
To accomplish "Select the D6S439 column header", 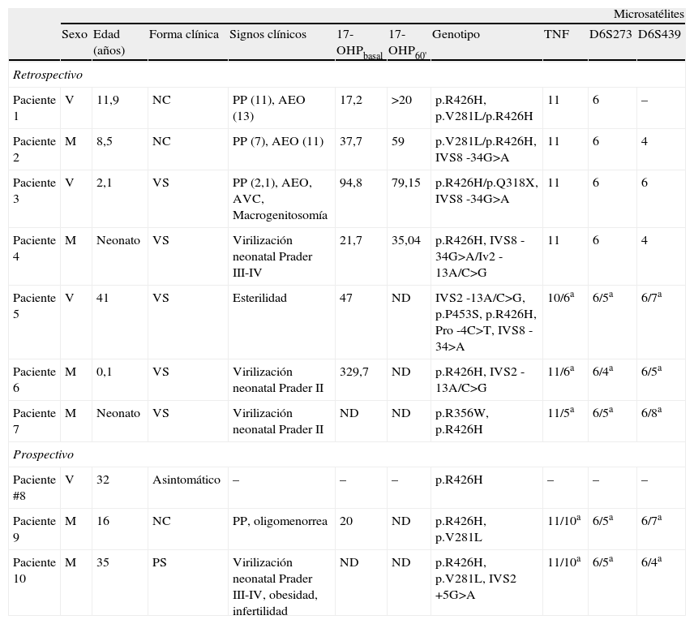I will tap(659, 35).
